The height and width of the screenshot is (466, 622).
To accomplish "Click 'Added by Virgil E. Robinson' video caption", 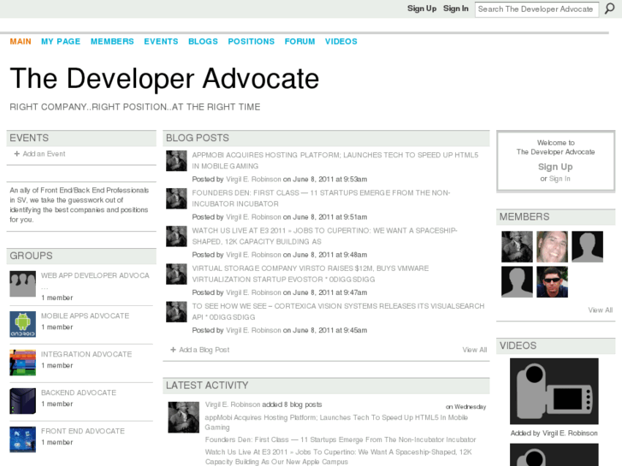I will 554,434.
